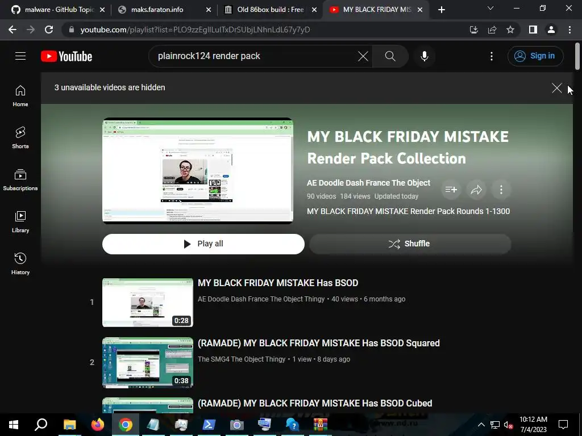Reload the page
Viewport: 582px width, 436px height.
[49, 30]
